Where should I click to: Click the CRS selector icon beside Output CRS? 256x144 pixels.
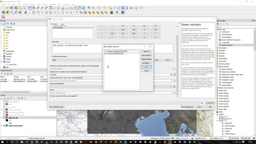[174, 87]
